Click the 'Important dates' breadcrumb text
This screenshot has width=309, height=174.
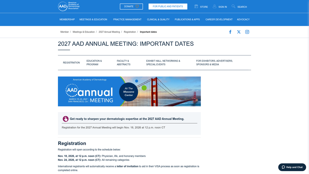148,32
